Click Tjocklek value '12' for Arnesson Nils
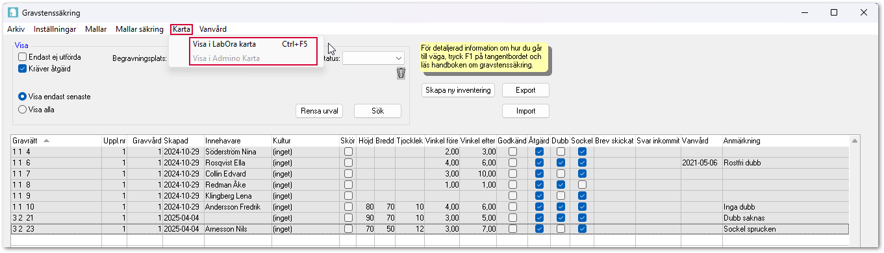 409,229
